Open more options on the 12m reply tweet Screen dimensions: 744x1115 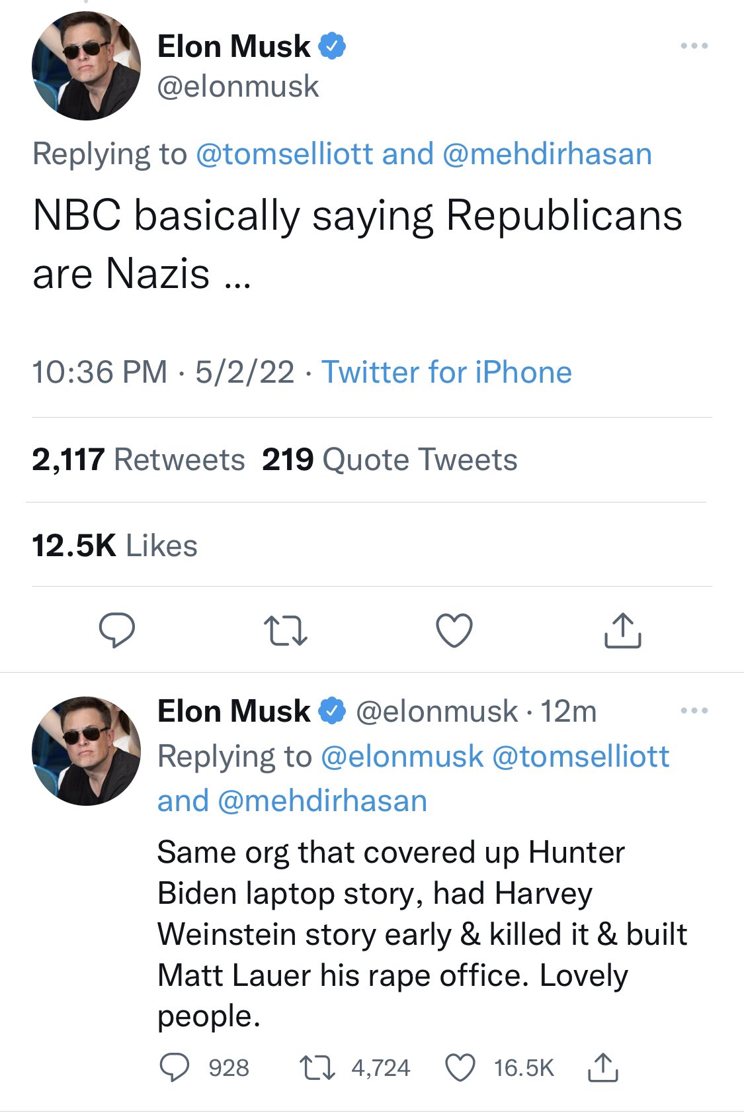(x=694, y=711)
